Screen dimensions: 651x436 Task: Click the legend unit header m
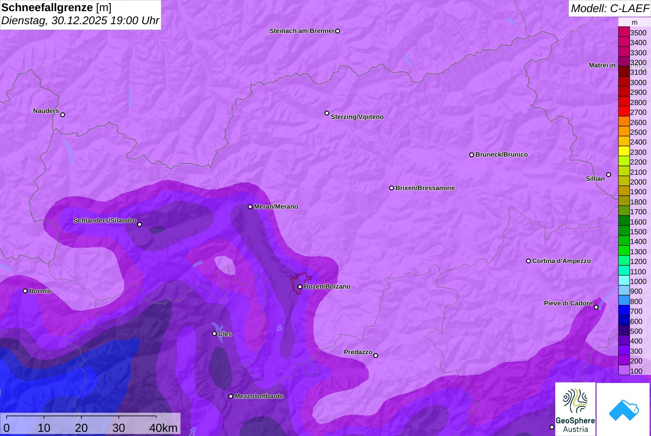pyautogui.click(x=635, y=22)
